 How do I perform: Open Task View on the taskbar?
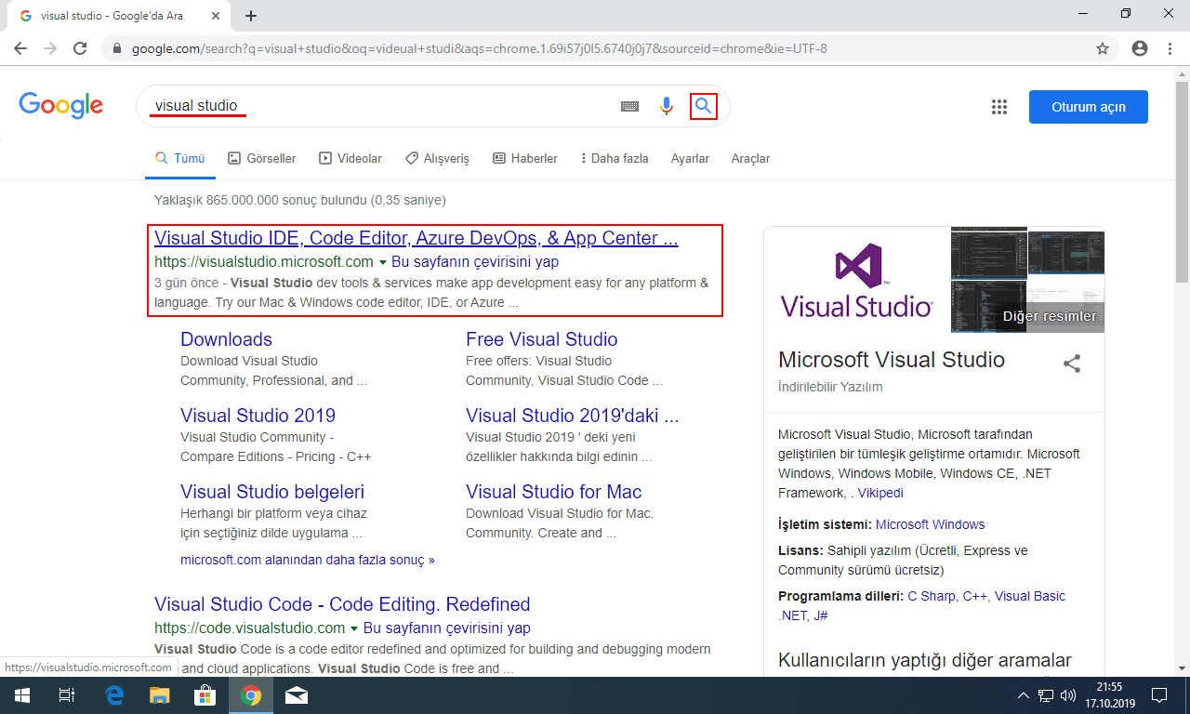click(x=66, y=695)
